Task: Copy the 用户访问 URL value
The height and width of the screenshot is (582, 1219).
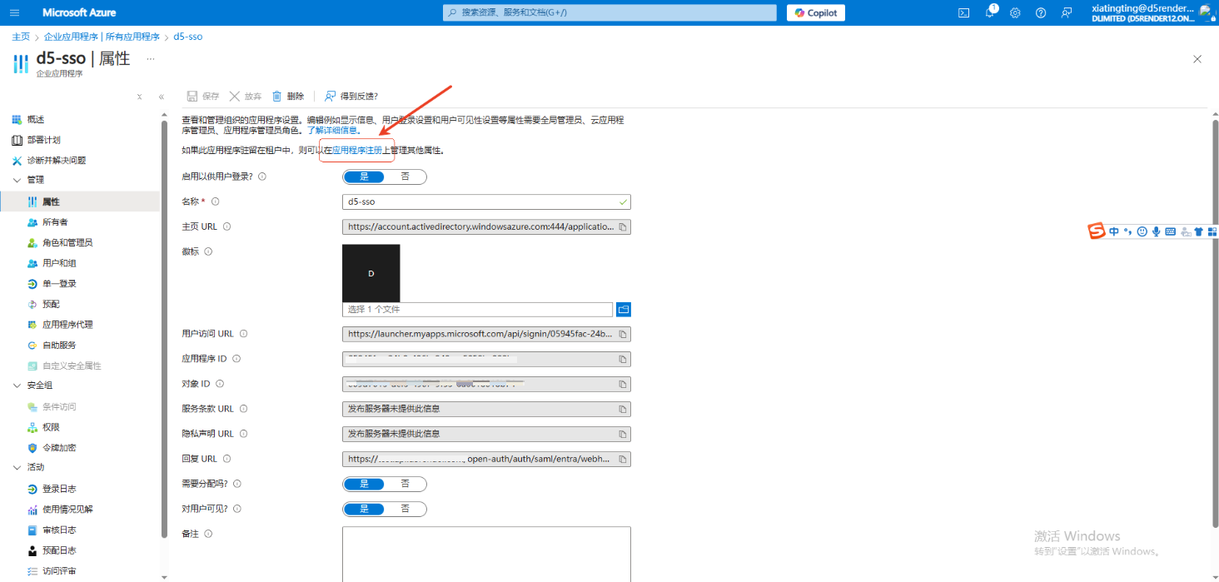Action: pos(622,334)
